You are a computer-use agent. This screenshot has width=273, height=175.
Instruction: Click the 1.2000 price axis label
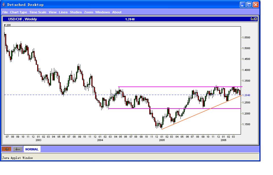pos(246,114)
